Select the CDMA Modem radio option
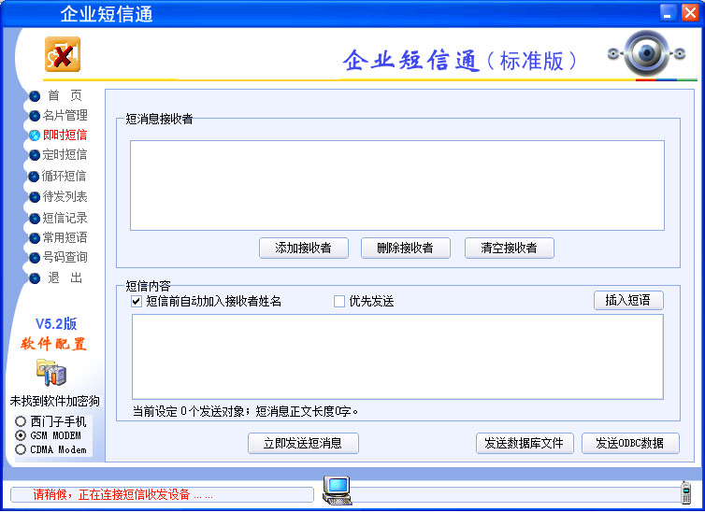The height and width of the screenshot is (512, 705). click(21, 449)
